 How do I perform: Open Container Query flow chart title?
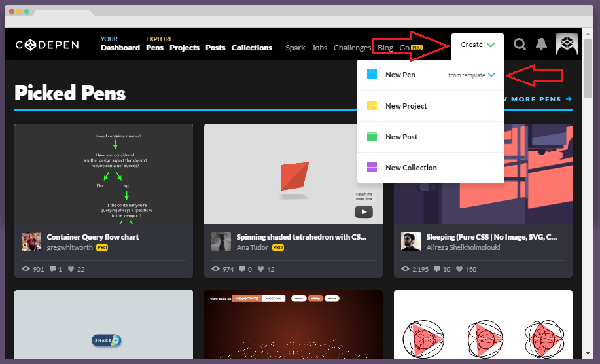pyautogui.click(x=93, y=237)
